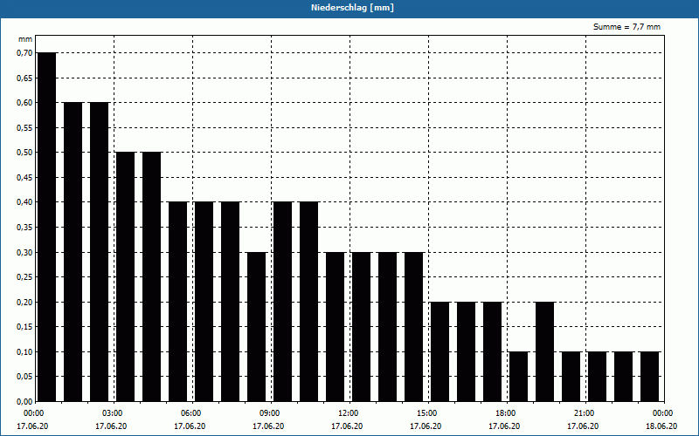Click the 0,35 y-axis label
Screen dimensions: 699x436
click(25, 228)
